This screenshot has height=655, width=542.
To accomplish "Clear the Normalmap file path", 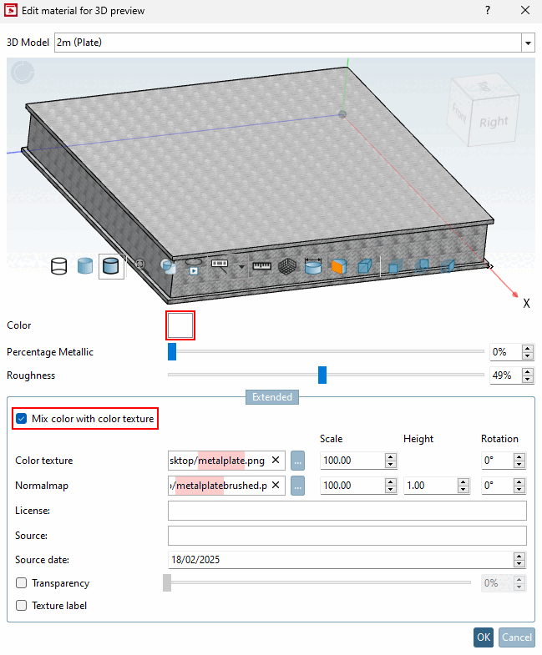I will tap(276, 485).
